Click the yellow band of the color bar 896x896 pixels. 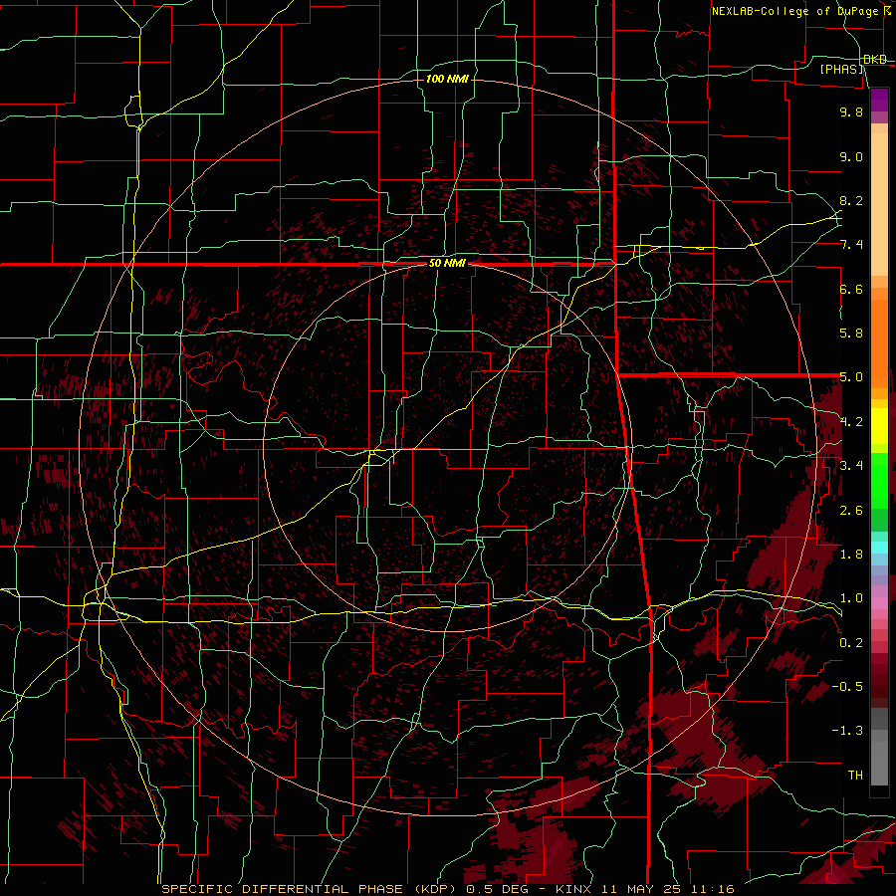coord(879,426)
